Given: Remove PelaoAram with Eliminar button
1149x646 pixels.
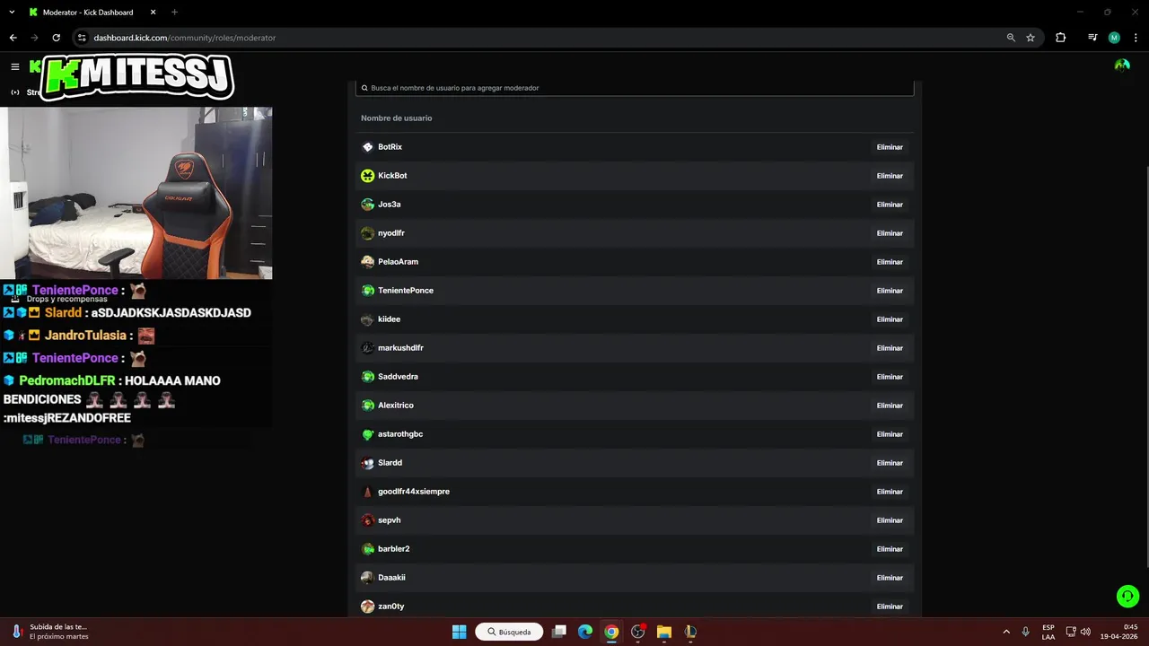Looking at the screenshot, I should point(890,262).
